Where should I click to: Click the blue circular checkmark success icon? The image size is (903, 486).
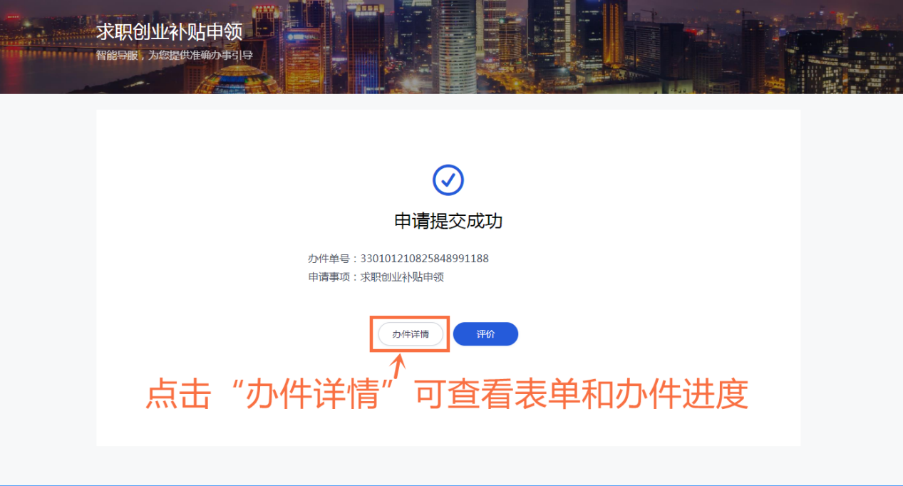(448, 180)
